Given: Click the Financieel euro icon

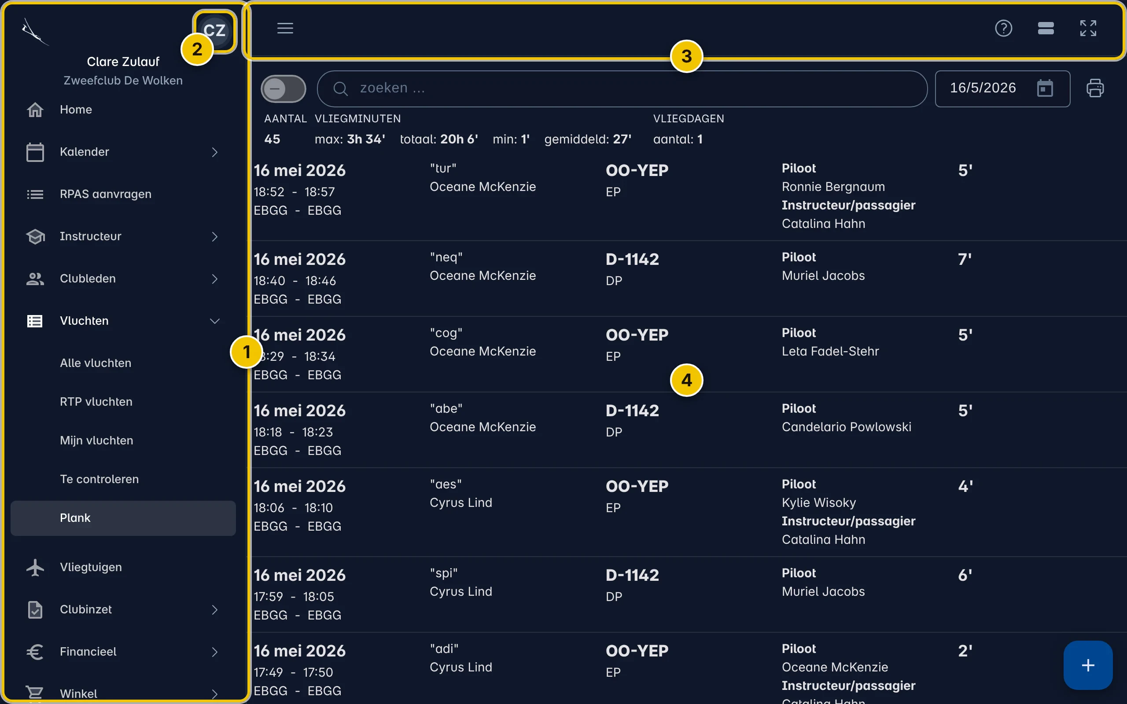Looking at the screenshot, I should pos(35,652).
